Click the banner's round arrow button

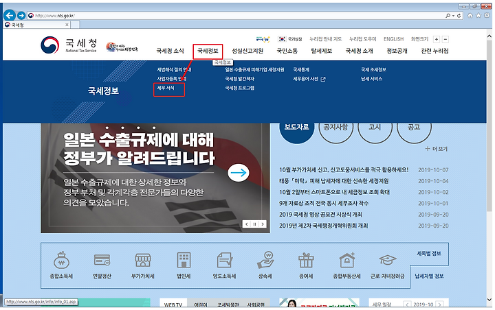click(239, 173)
